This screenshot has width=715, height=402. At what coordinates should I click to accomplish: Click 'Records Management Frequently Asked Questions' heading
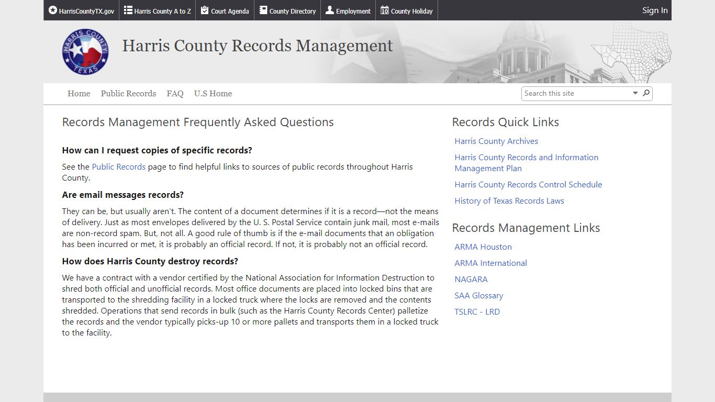[x=198, y=122]
